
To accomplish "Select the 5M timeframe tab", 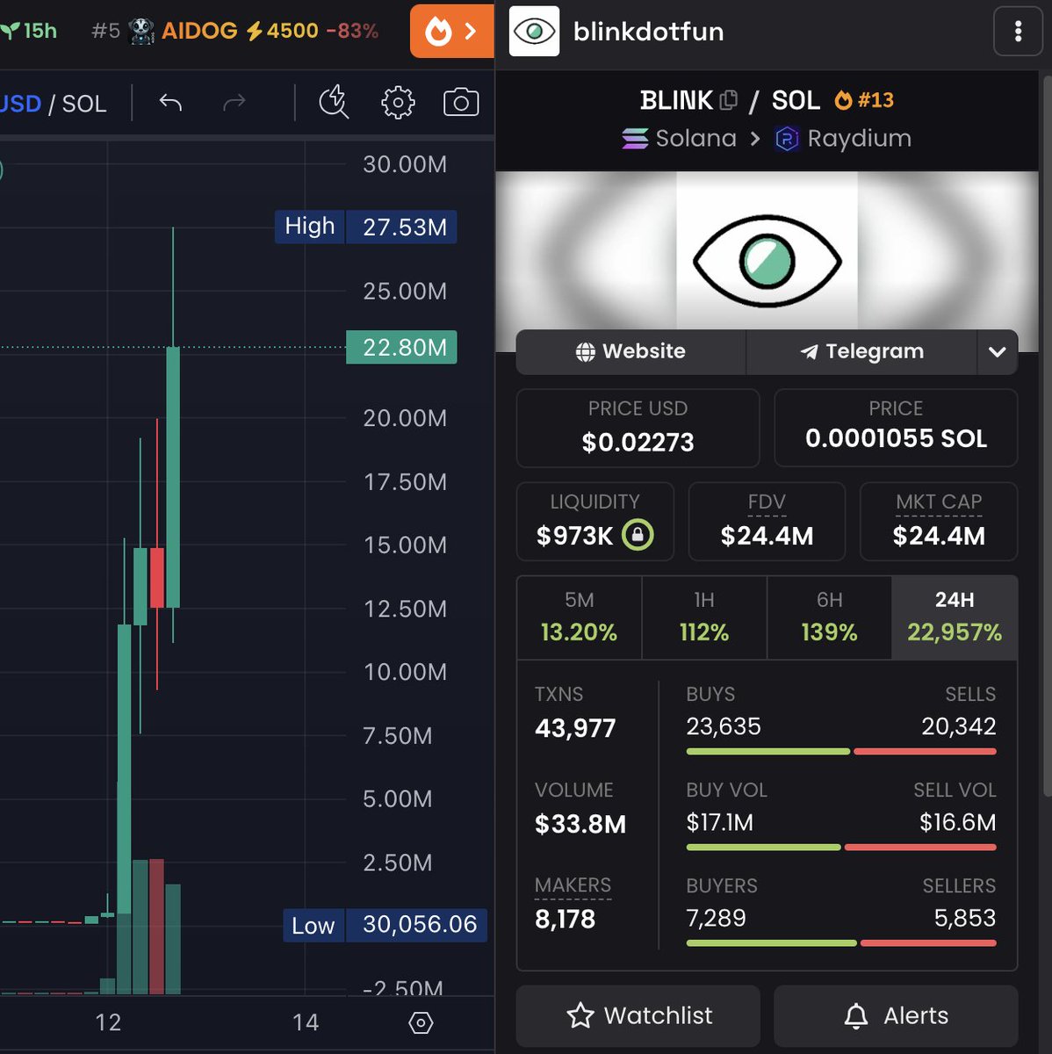I will click(580, 617).
